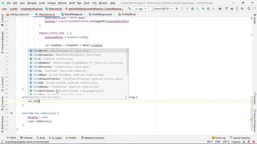
Task: Select fieldClassification completion suggestion
Action: pyautogui.click(x=78, y=79)
